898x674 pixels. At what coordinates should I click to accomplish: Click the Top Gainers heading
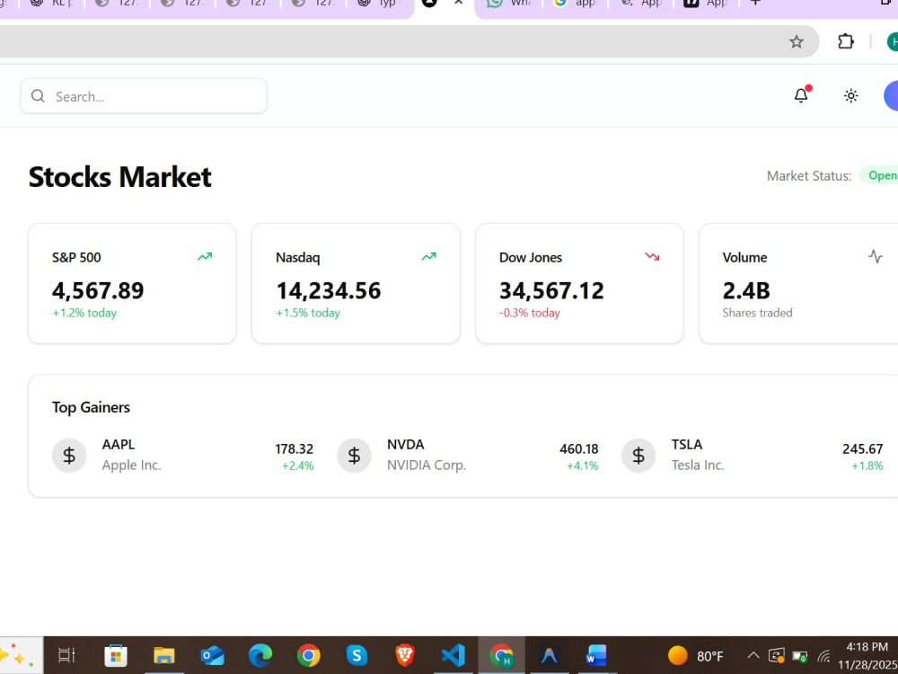click(x=91, y=407)
